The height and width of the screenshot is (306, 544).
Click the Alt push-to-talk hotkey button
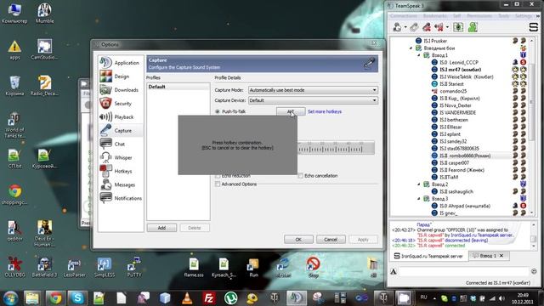click(x=291, y=111)
